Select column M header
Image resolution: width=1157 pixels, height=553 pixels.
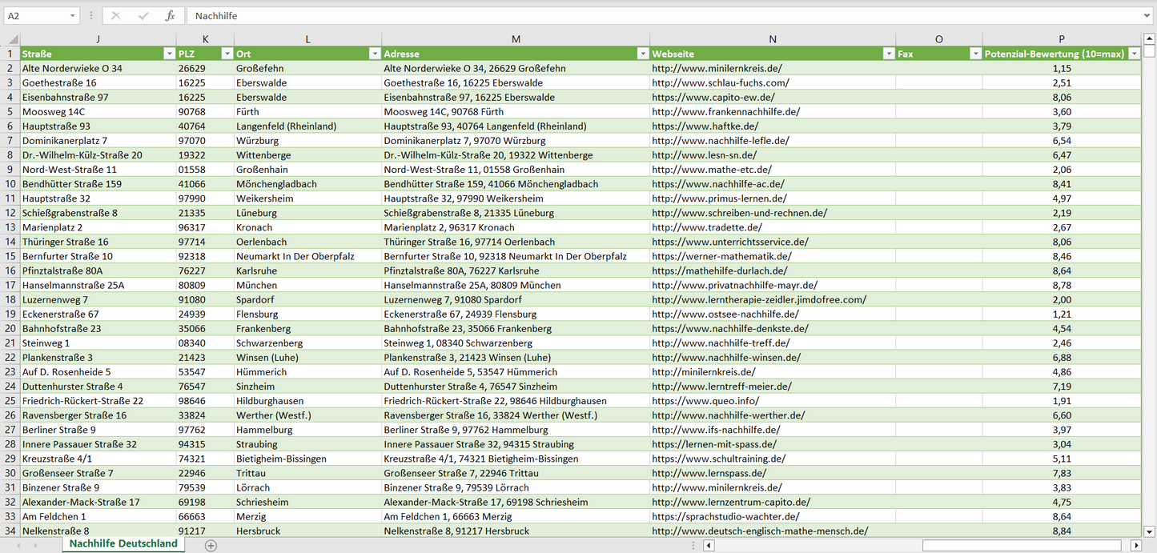[x=516, y=39]
